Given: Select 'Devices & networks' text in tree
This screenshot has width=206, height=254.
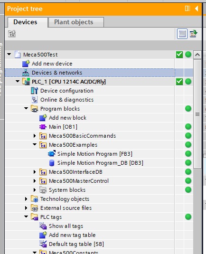Looking at the screenshot, I should [x=57, y=73].
